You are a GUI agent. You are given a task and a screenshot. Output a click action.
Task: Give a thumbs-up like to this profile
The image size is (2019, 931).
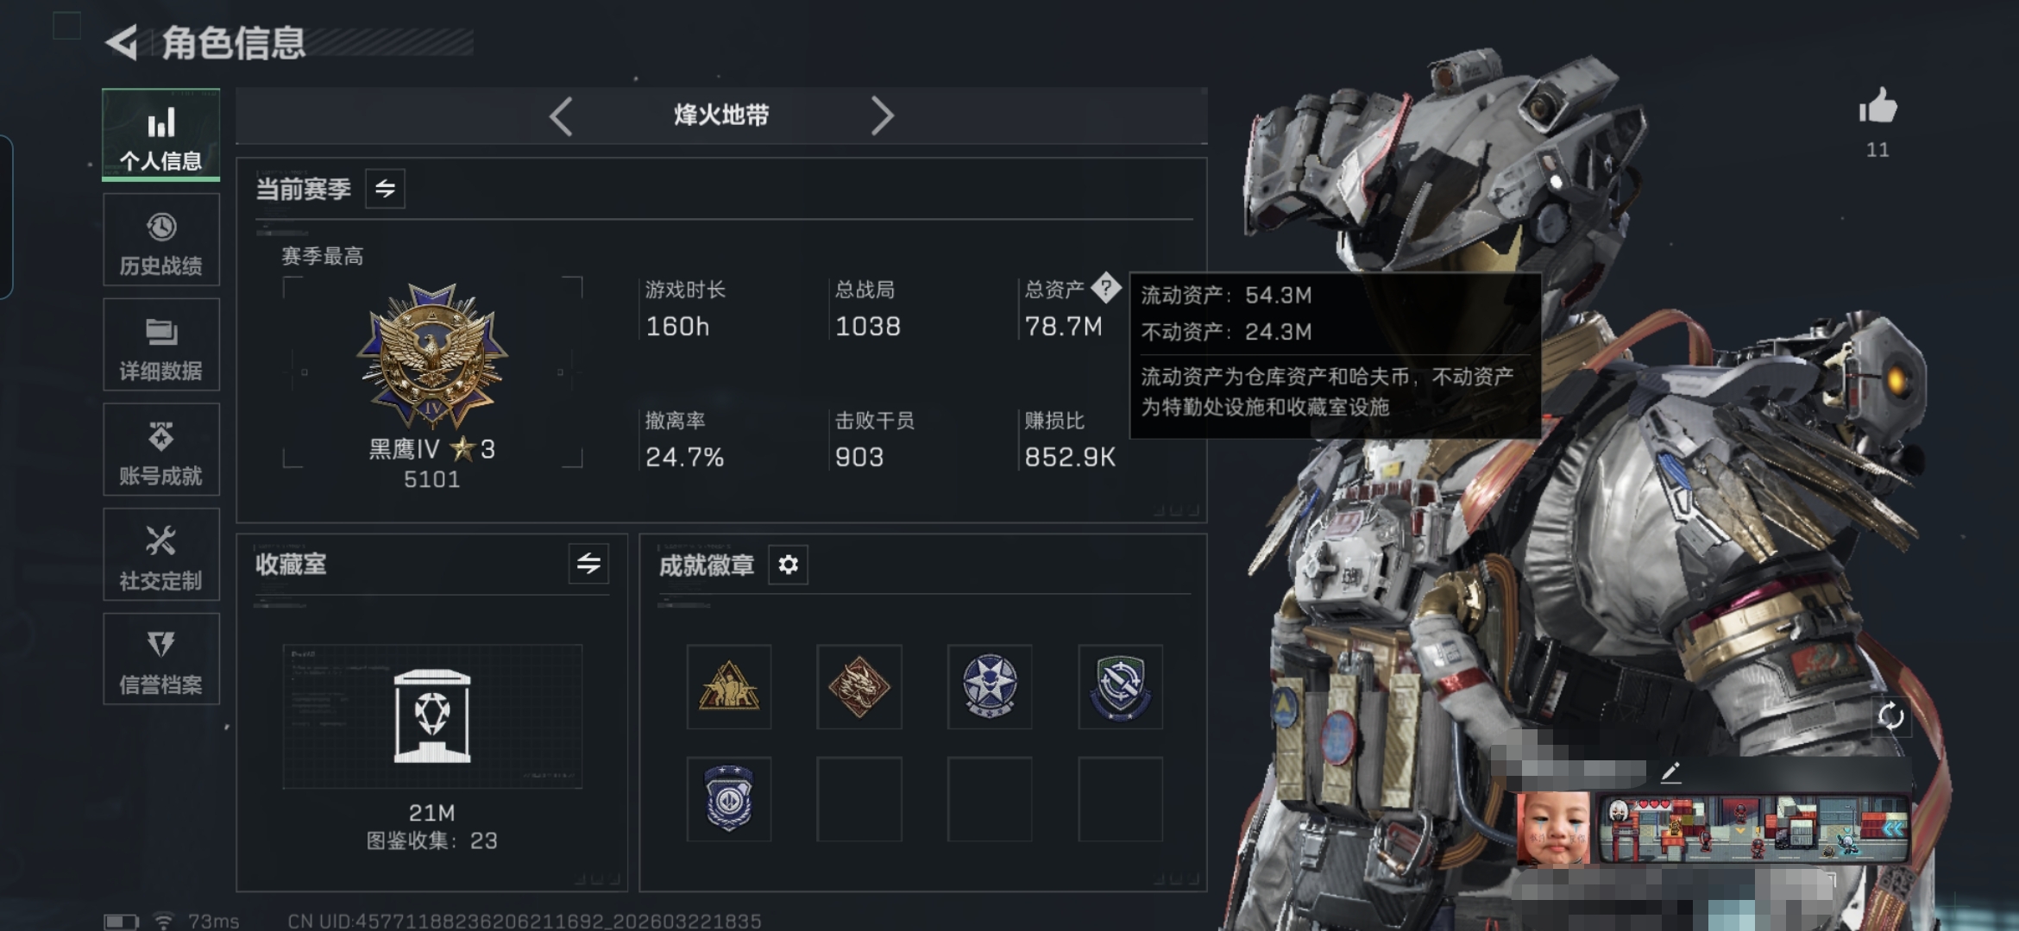[1877, 107]
